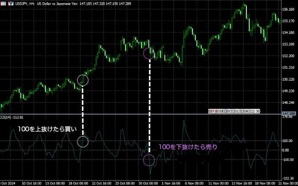Click the 22 Oct 16:00 time label
The width and height of the screenshot is (298, 186).
pyautogui.click(x=102, y=183)
